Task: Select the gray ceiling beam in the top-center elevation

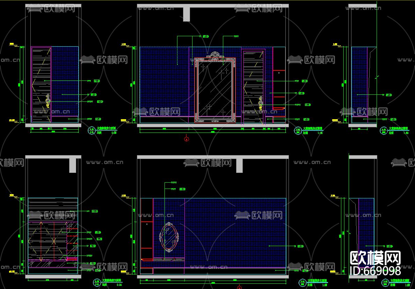Action: pyautogui.click(x=187, y=14)
